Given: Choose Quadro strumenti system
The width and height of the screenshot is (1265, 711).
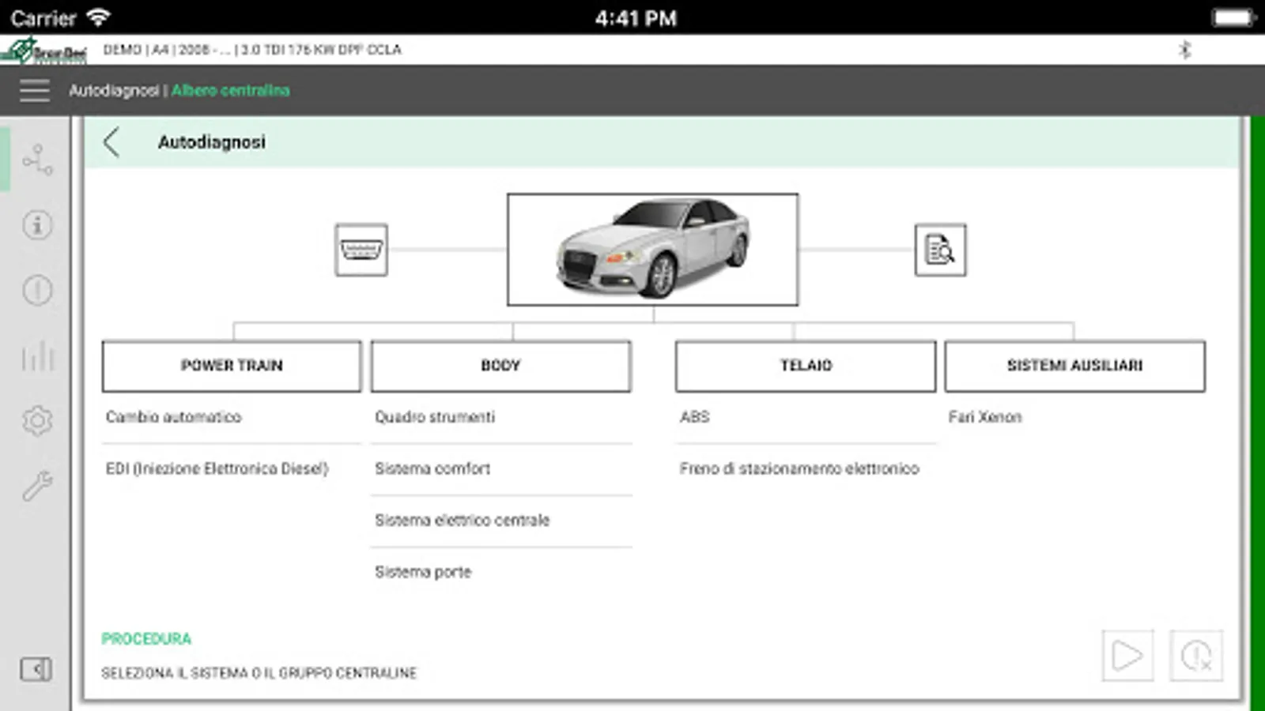Looking at the screenshot, I should pyautogui.click(x=500, y=417).
